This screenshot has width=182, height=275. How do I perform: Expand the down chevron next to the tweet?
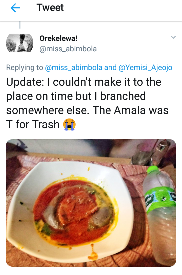click(x=173, y=37)
